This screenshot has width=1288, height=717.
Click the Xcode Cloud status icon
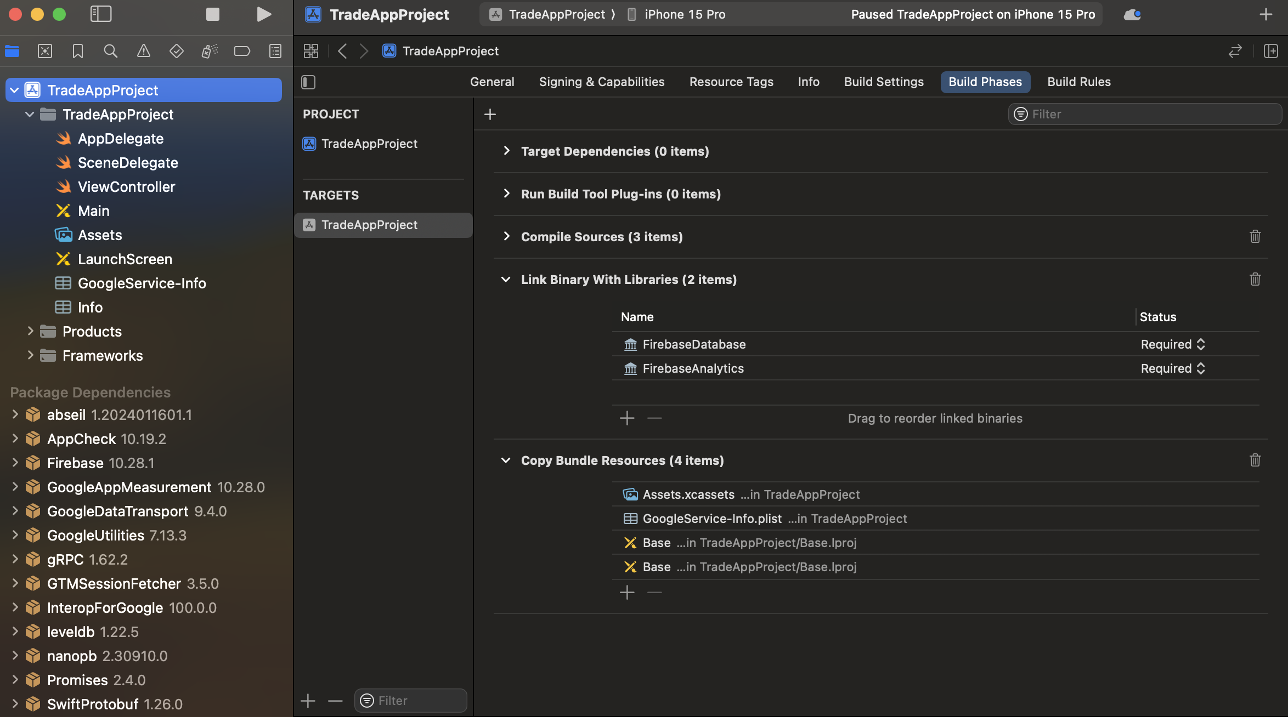click(1132, 14)
